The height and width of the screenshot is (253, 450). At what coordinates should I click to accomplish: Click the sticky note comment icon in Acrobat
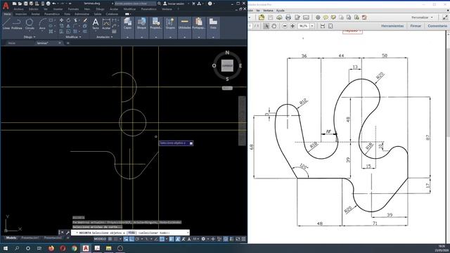[x=326, y=18]
